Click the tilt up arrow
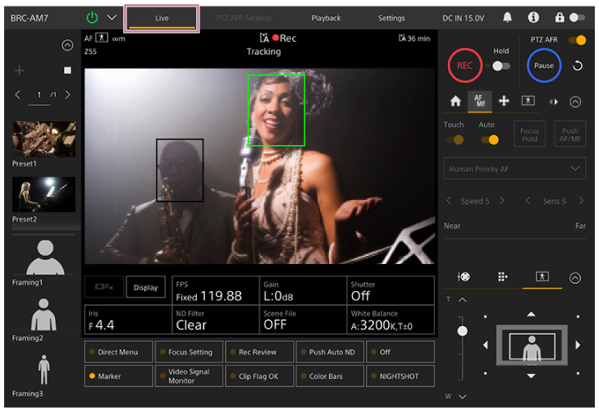Screen dimensions: 599x410 [531, 314]
